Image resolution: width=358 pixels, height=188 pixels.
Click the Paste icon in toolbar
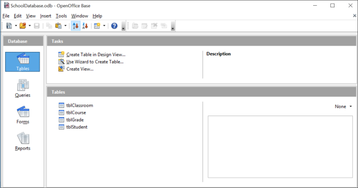point(58,26)
